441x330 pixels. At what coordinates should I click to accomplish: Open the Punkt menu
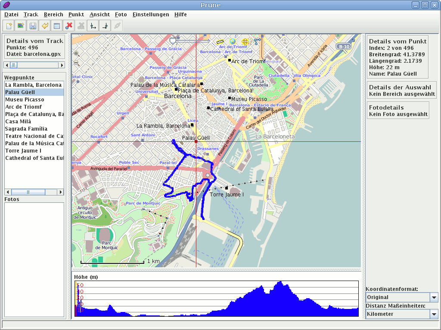pyautogui.click(x=76, y=15)
